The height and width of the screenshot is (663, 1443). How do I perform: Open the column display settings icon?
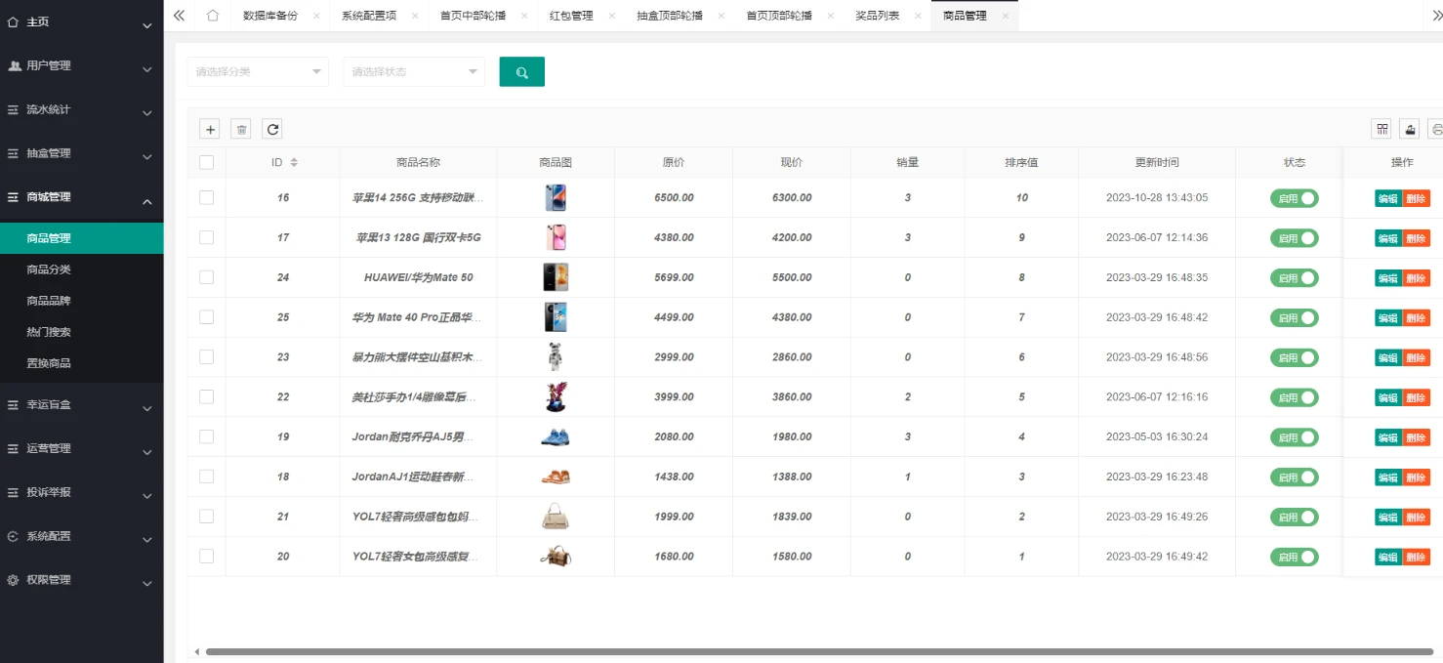point(1381,128)
